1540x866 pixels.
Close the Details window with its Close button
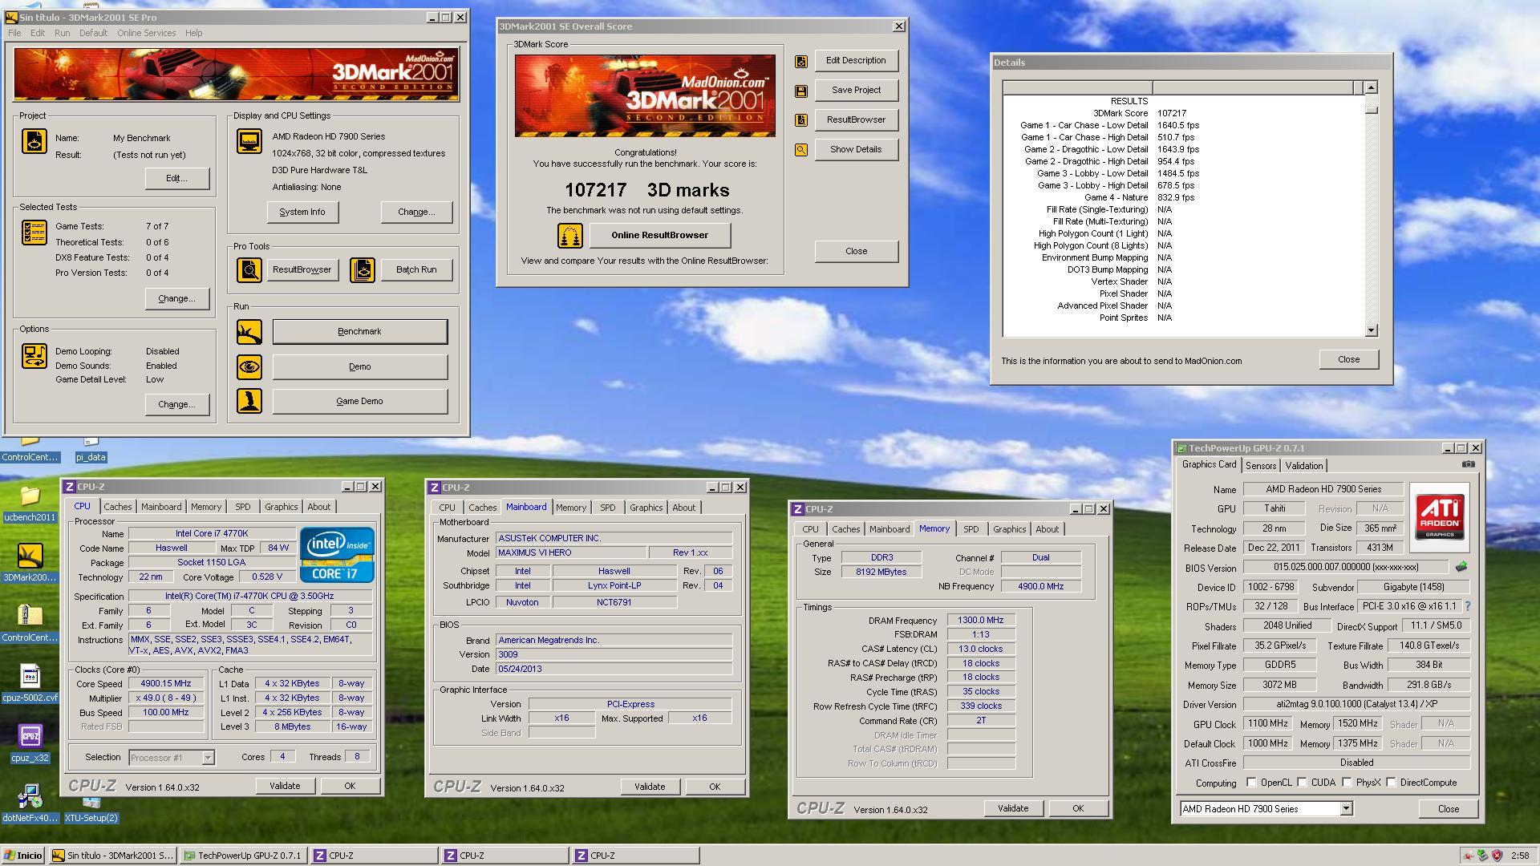click(1348, 359)
